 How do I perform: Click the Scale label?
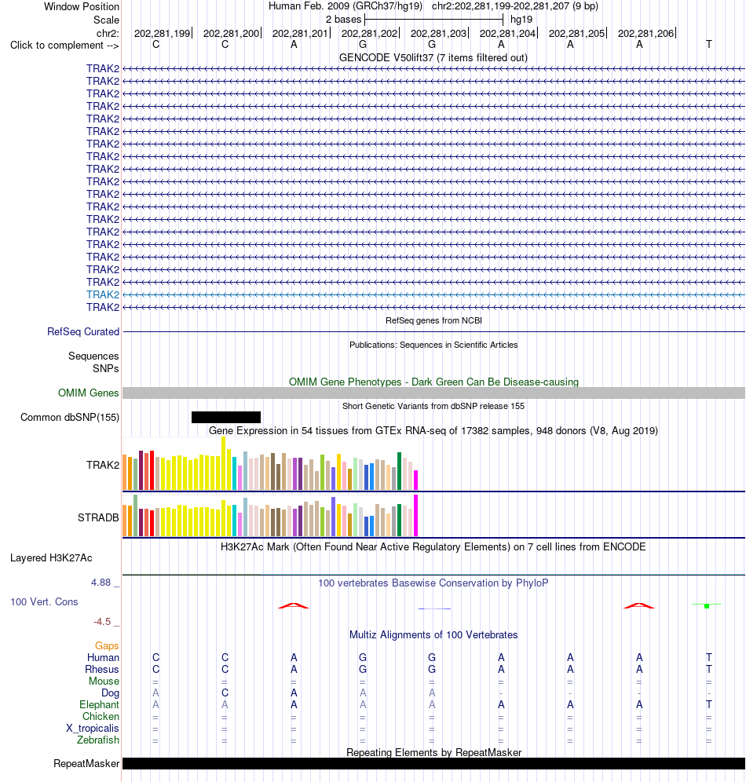click(x=106, y=20)
